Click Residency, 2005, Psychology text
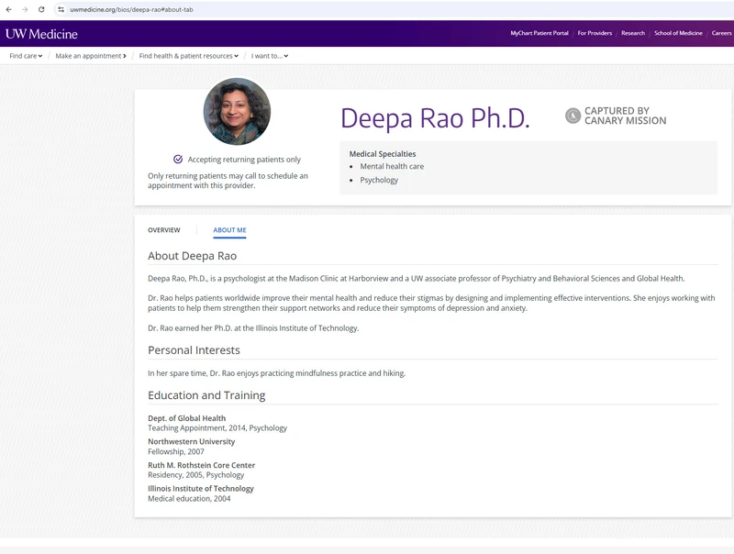 click(196, 475)
